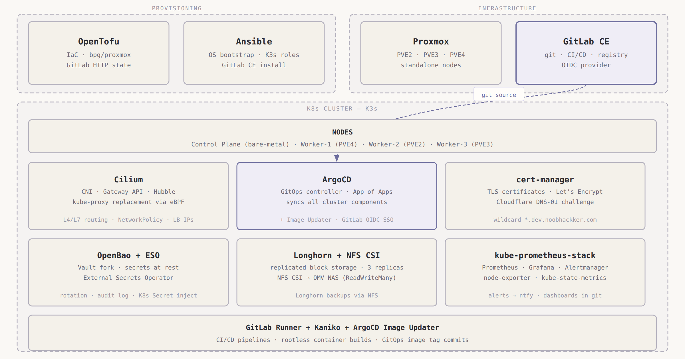Click '+ Image Updater · GitLab OIDC SSO'

(337, 220)
